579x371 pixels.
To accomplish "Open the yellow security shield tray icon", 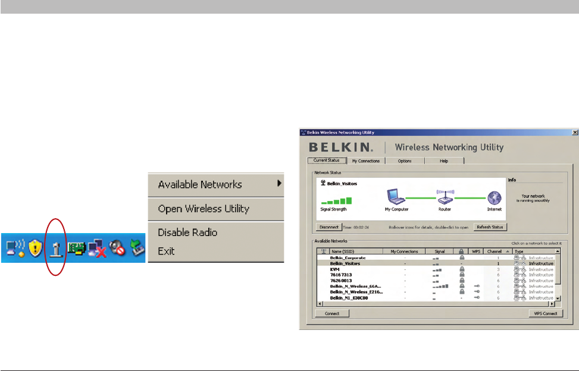I will [x=36, y=248].
